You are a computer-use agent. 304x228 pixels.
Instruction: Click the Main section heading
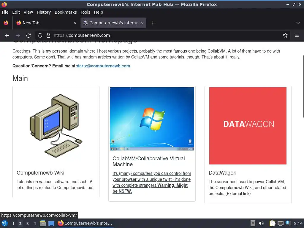coord(20,78)
